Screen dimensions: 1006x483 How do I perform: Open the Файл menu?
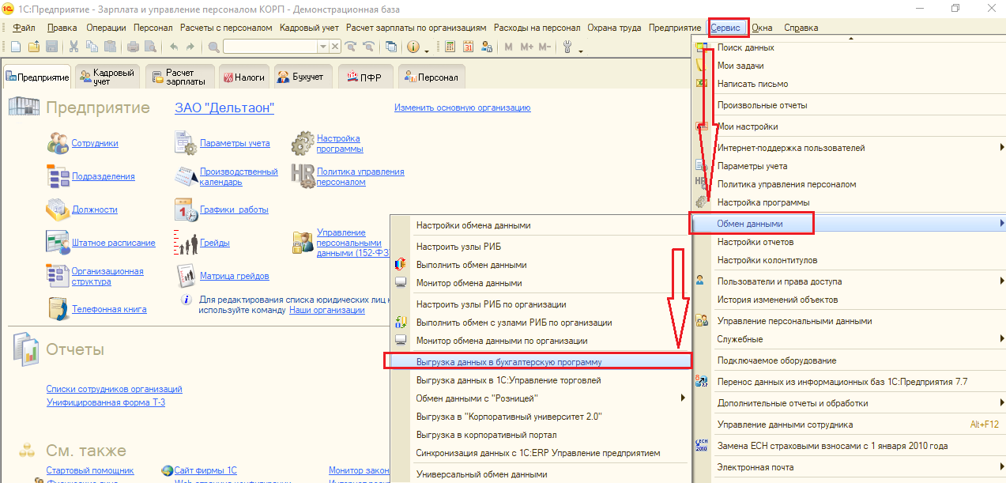pyautogui.click(x=24, y=28)
